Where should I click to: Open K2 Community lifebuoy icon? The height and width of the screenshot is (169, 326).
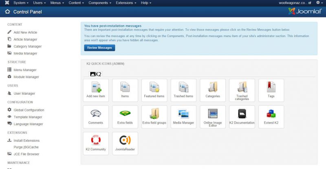(96, 143)
